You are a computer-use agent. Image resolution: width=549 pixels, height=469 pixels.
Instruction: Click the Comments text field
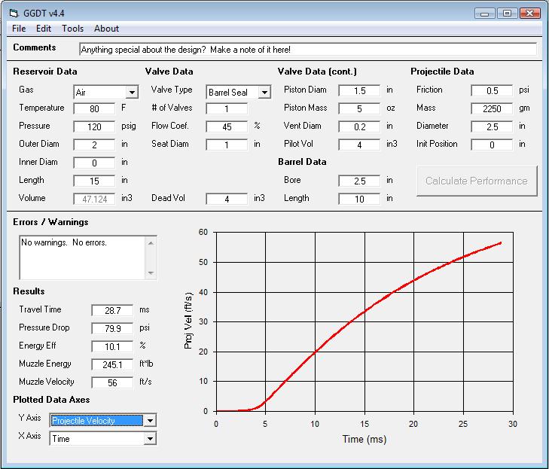307,49
